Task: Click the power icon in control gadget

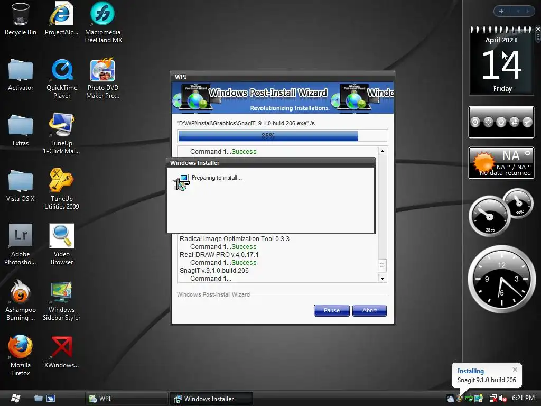Action: [x=501, y=122]
